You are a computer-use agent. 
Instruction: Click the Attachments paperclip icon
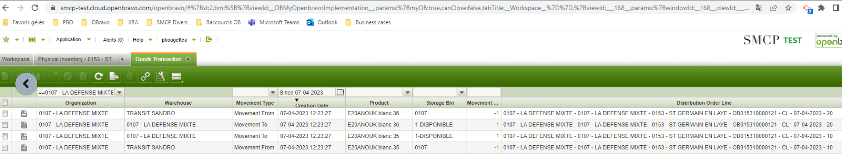coord(129,77)
